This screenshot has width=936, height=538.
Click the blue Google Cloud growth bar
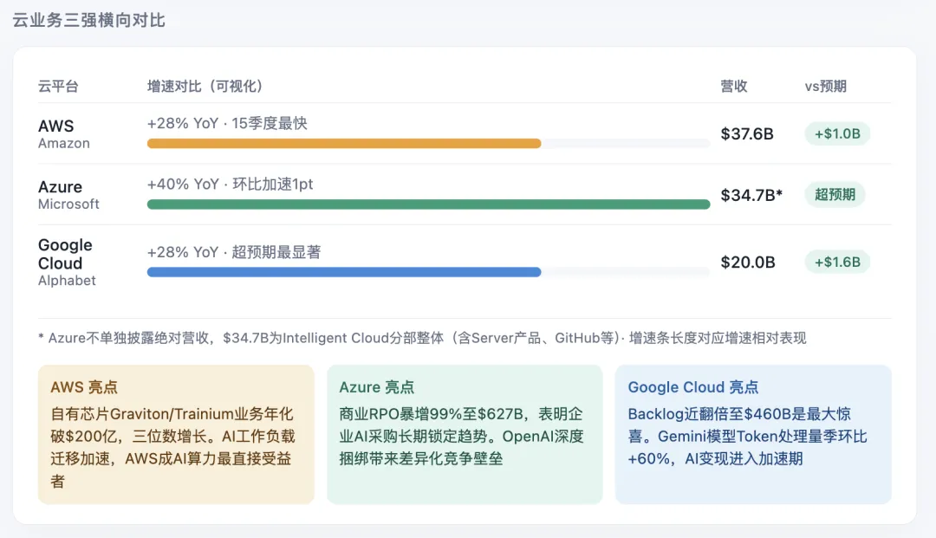[344, 272]
